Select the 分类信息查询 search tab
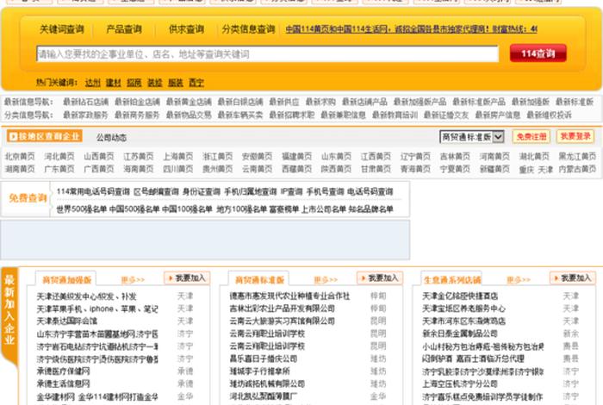Screen dimensions: 603x405 (x=248, y=29)
